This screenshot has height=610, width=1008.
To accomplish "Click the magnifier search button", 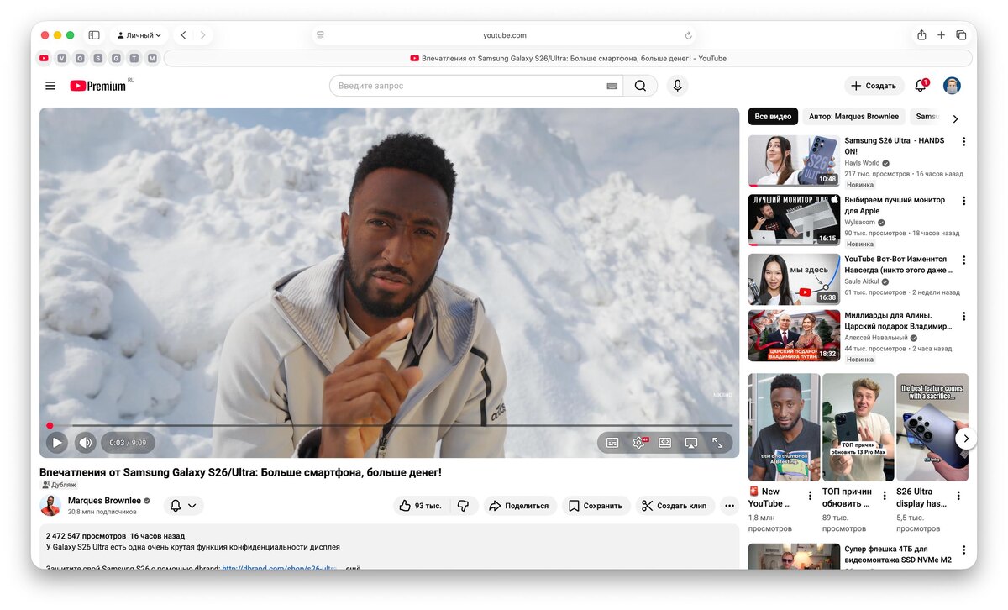I will 640,86.
